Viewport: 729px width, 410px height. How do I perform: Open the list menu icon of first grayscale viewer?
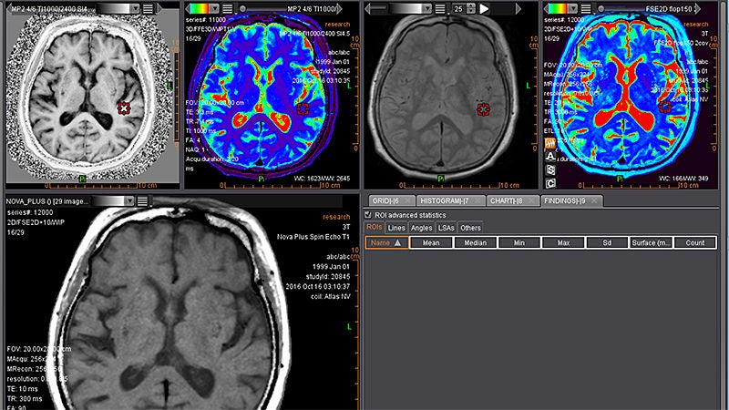(148, 8)
